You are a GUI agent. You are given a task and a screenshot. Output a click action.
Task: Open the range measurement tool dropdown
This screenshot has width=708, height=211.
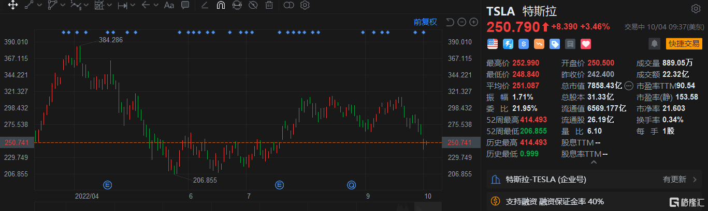click(x=134, y=6)
